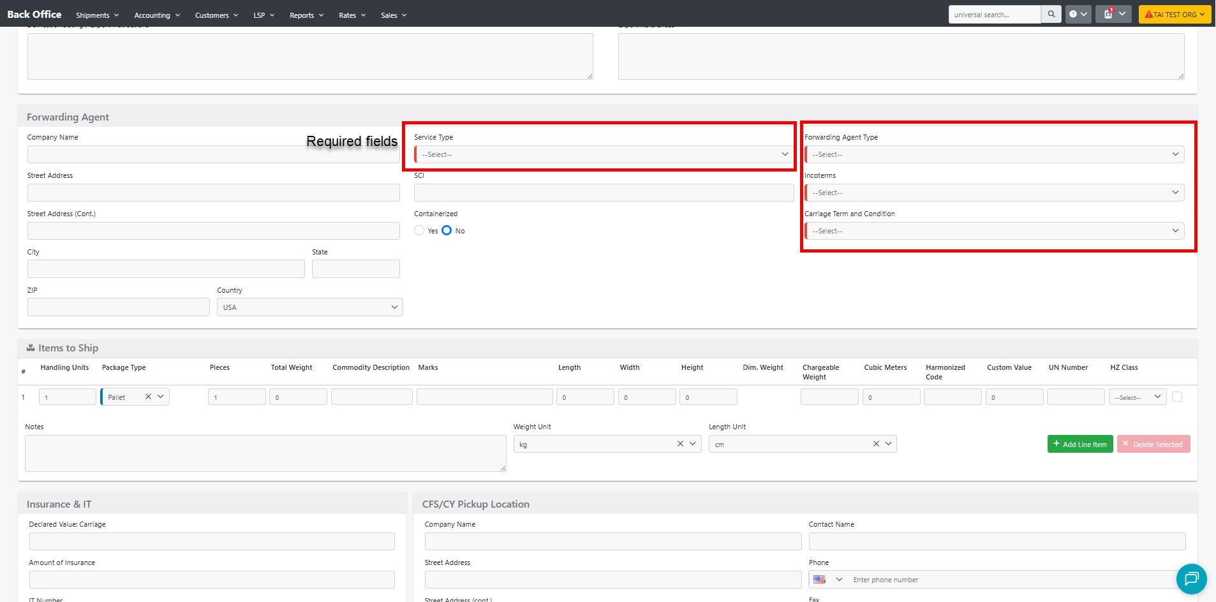The width and height of the screenshot is (1216, 602).
Task: Click the universal search magnifier icon
Action: coord(1051,14)
